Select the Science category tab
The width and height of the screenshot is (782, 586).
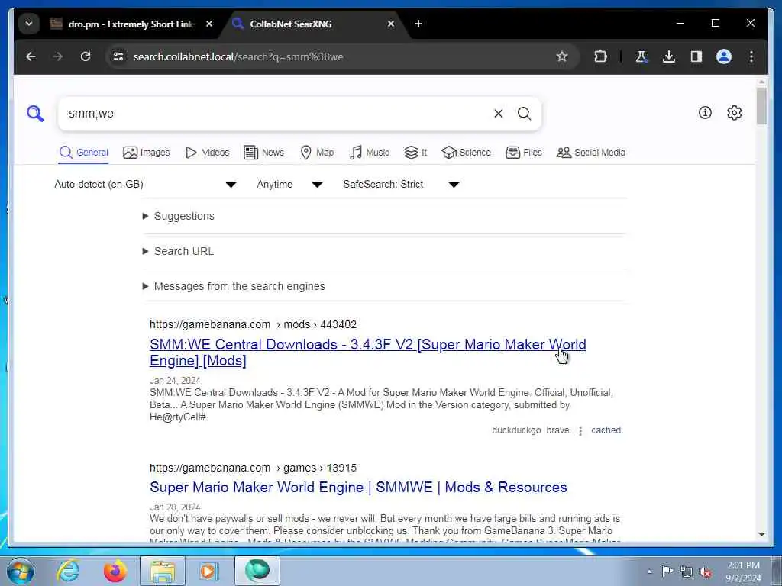466,153
